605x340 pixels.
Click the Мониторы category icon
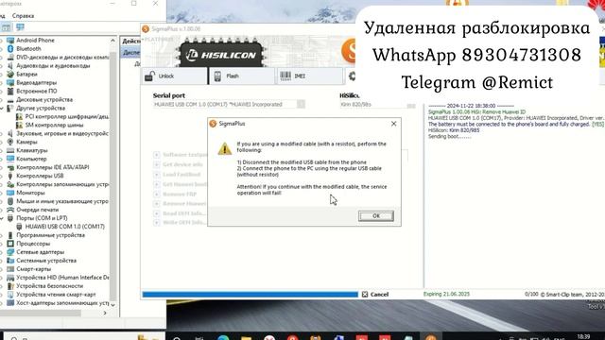pos(10,193)
